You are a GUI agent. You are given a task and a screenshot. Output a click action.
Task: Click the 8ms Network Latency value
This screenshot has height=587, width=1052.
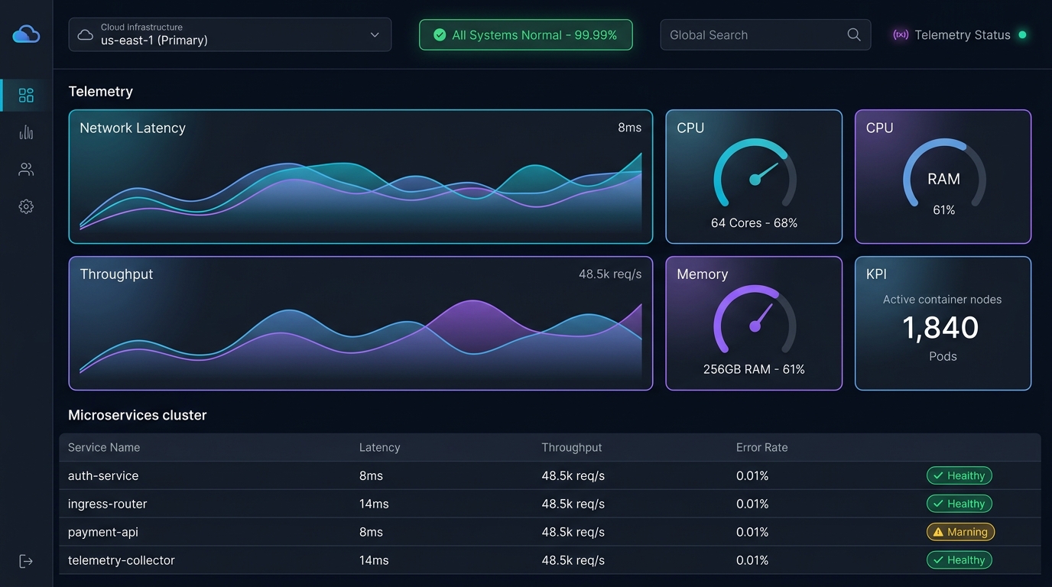point(629,128)
